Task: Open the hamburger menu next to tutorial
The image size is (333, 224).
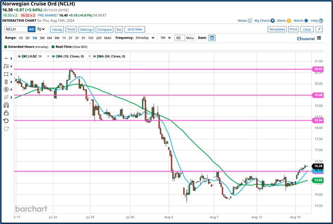Action: [x=319, y=38]
